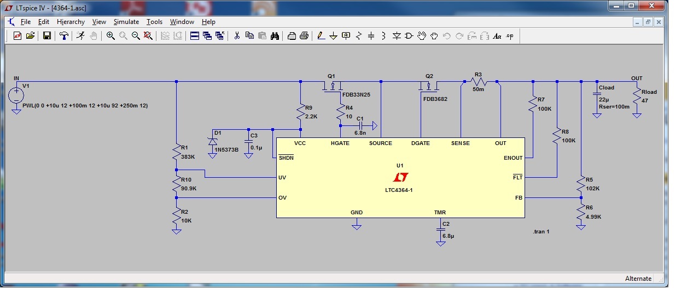Open the Hierarchy menu
Image resolution: width=687 pixels, height=301 pixels.
click(71, 22)
